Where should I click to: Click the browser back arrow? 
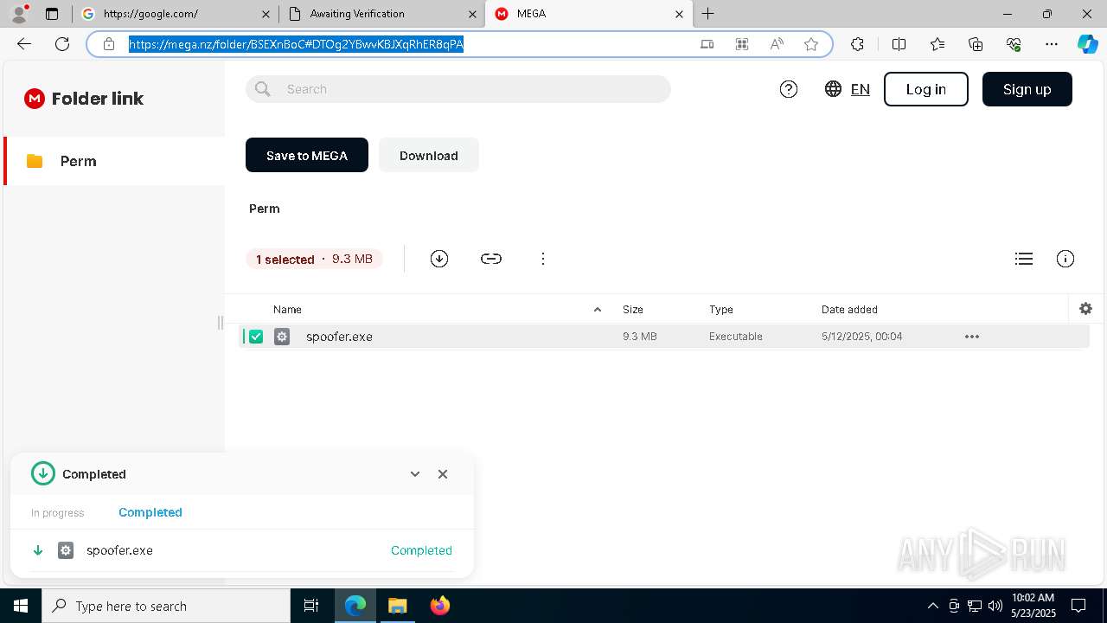(24, 44)
